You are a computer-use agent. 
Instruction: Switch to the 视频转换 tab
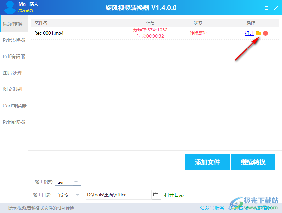pos(13,24)
